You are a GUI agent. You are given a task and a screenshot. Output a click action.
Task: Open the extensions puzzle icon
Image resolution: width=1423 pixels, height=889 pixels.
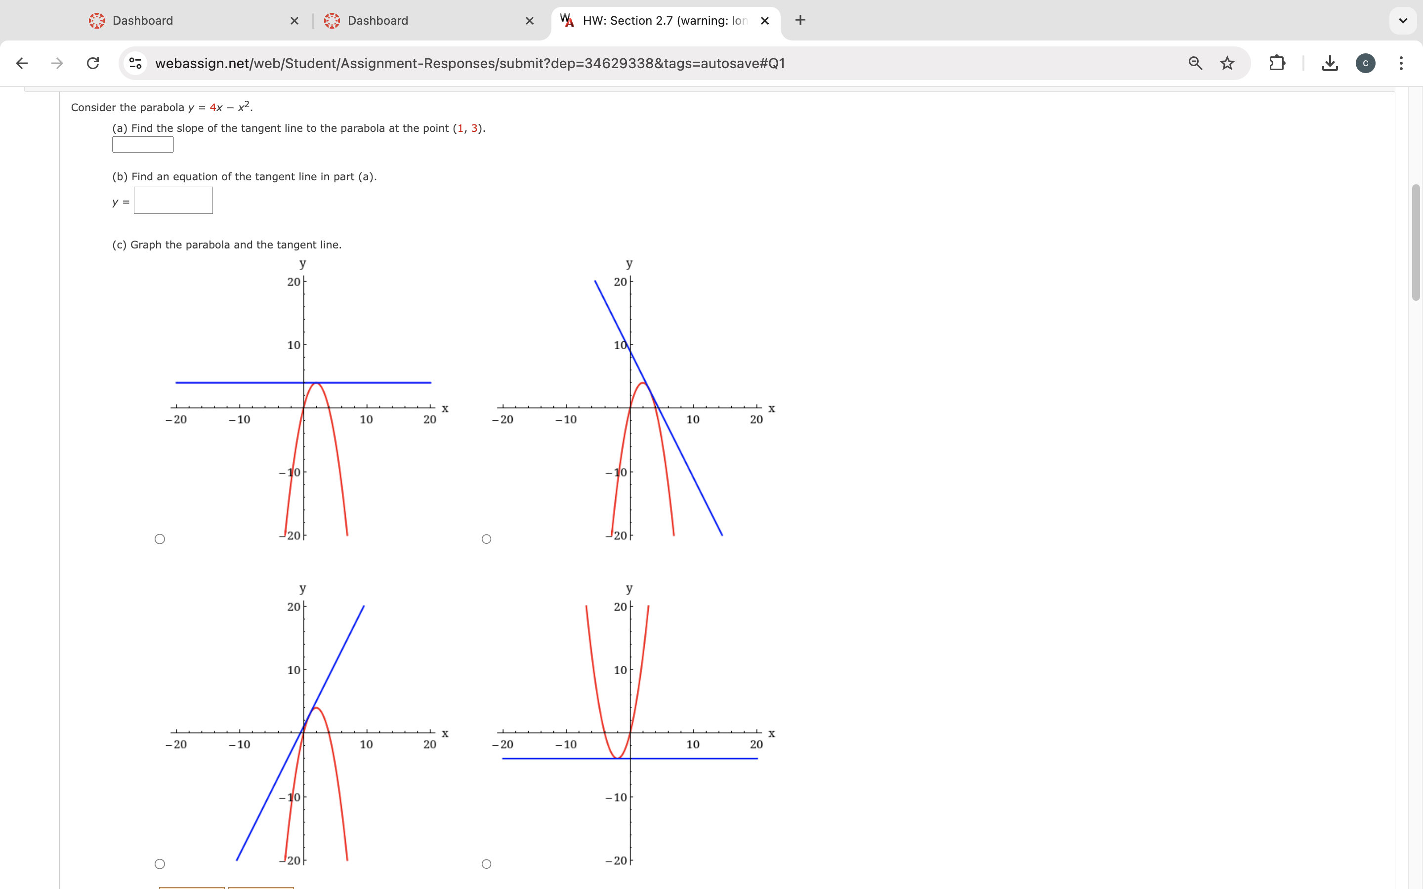1277,63
